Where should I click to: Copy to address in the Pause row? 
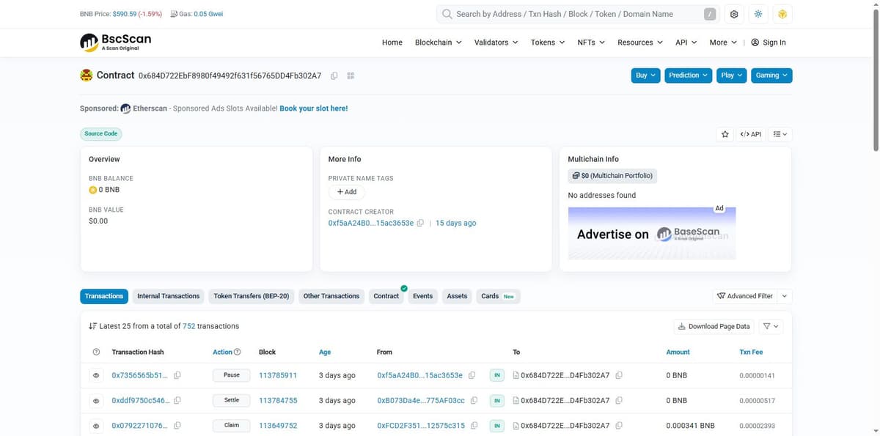[619, 375]
